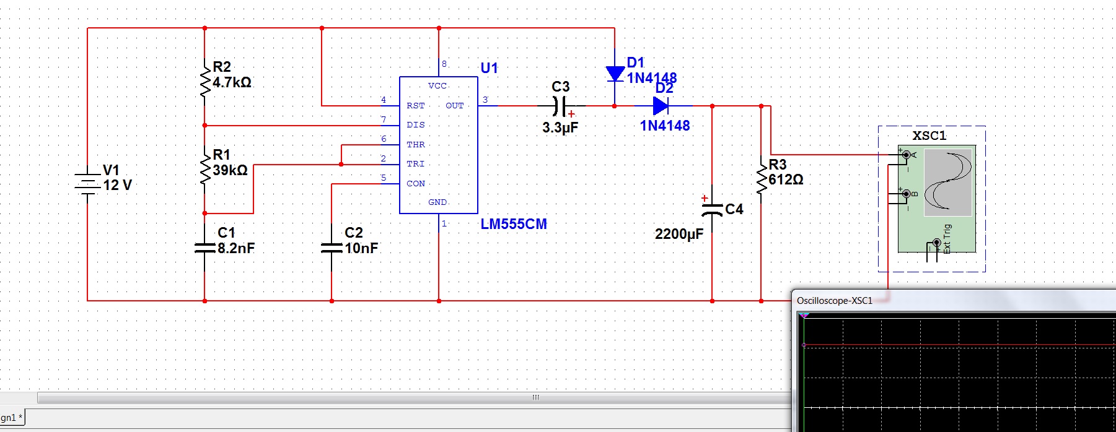
Task: Select the C4 2200µF capacitor symbol
Action: click(x=712, y=209)
